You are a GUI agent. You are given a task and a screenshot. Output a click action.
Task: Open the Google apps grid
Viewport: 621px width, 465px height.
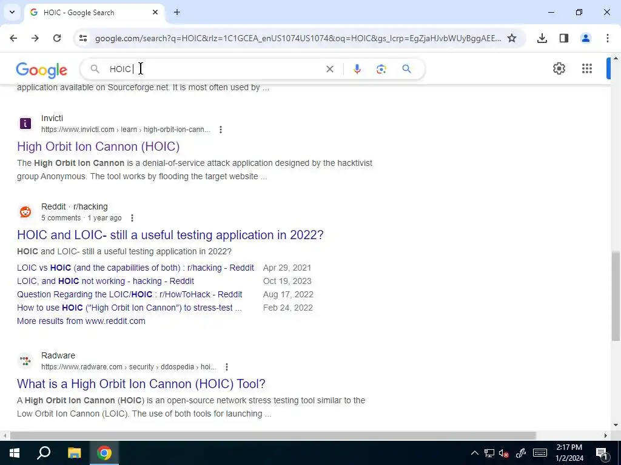pos(587,68)
